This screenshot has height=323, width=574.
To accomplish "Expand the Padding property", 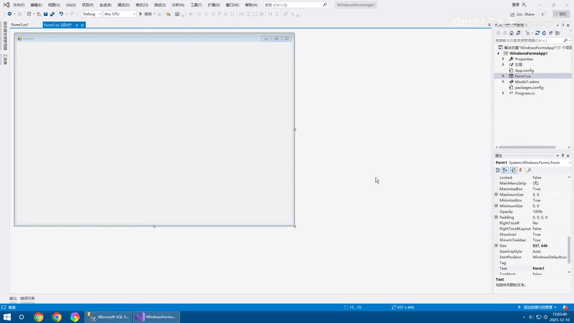I will pyautogui.click(x=496, y=218).
